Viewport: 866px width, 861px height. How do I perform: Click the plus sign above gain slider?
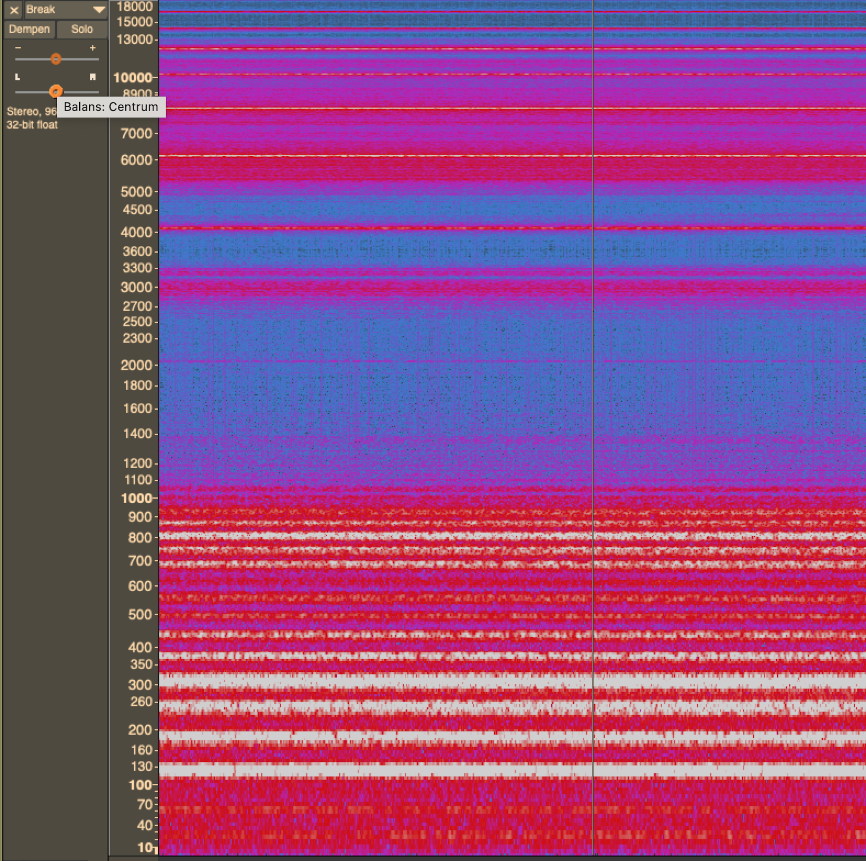92,47
